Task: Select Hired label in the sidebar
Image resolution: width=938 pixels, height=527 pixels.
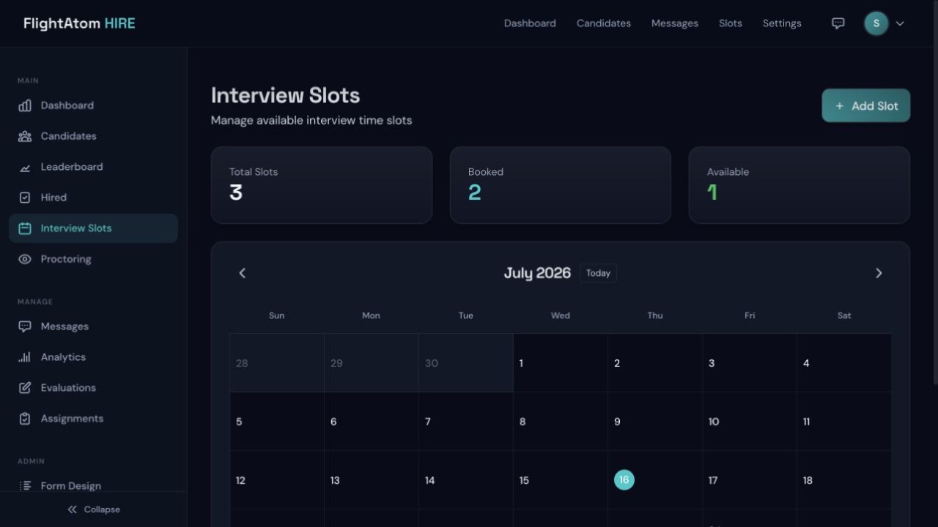Action: pyautogui.click(x=53, y=198)
